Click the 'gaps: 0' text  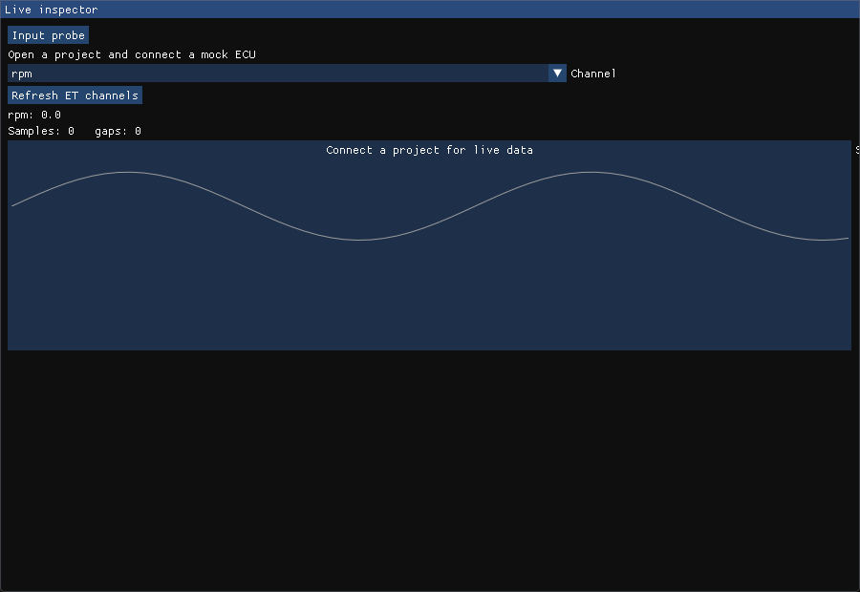point(118,131)
